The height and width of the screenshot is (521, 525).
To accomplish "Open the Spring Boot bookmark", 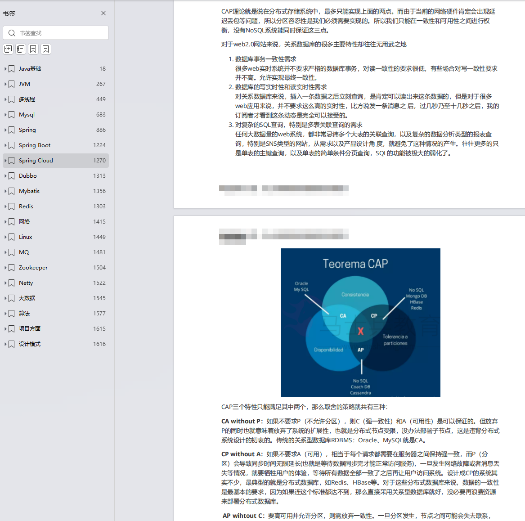I will click(x=35, y=145).
